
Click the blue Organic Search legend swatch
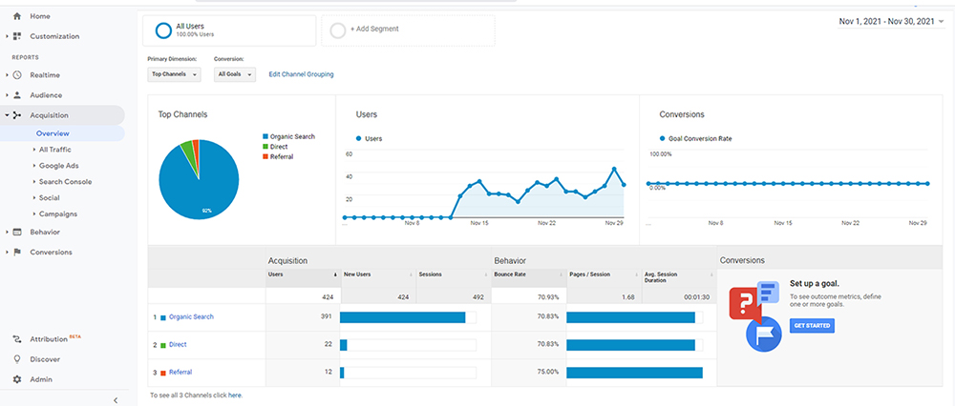pos(265,136)
